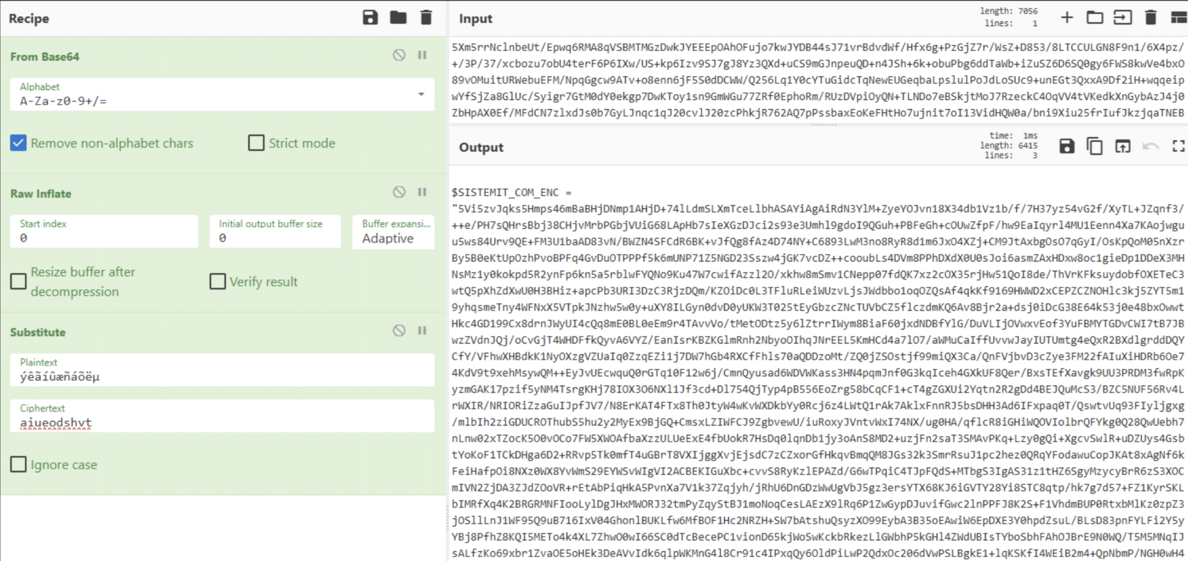The width and height of the screenshot is (1188, 561).
Task: Replace input with output
Action: (1123, 146)
